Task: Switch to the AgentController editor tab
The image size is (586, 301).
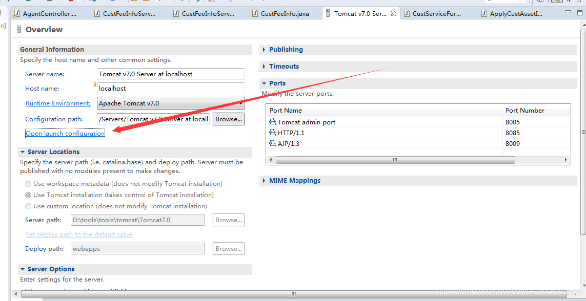Action: (46, 14)
